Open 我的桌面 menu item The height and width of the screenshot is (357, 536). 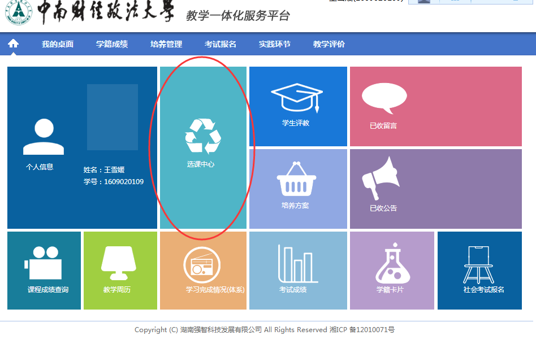coord(58,44)
